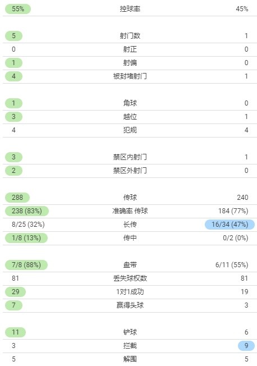Click the 禁区外射门 label

[130, 171]
